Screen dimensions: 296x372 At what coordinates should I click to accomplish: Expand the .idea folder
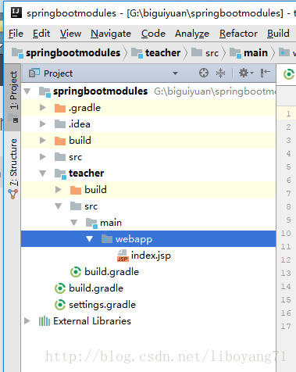43,124
